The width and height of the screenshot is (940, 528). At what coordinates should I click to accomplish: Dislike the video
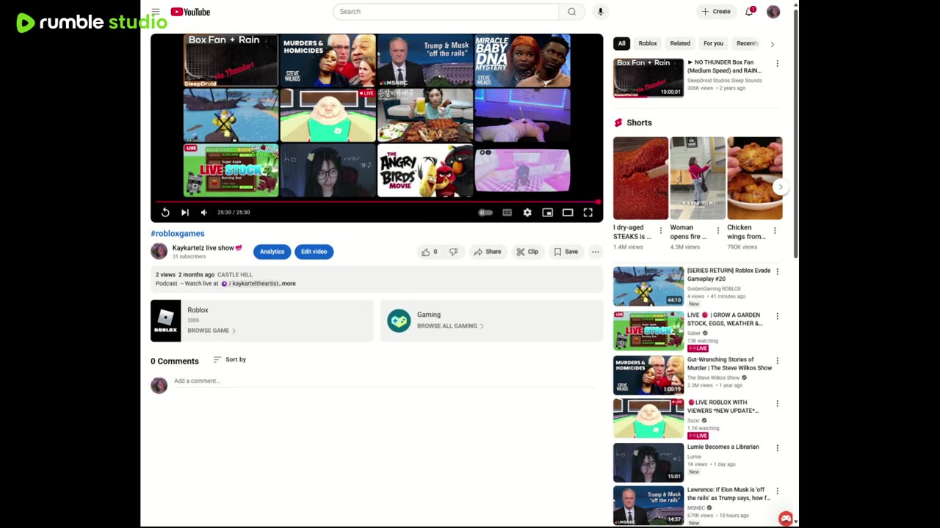[453, 252]
